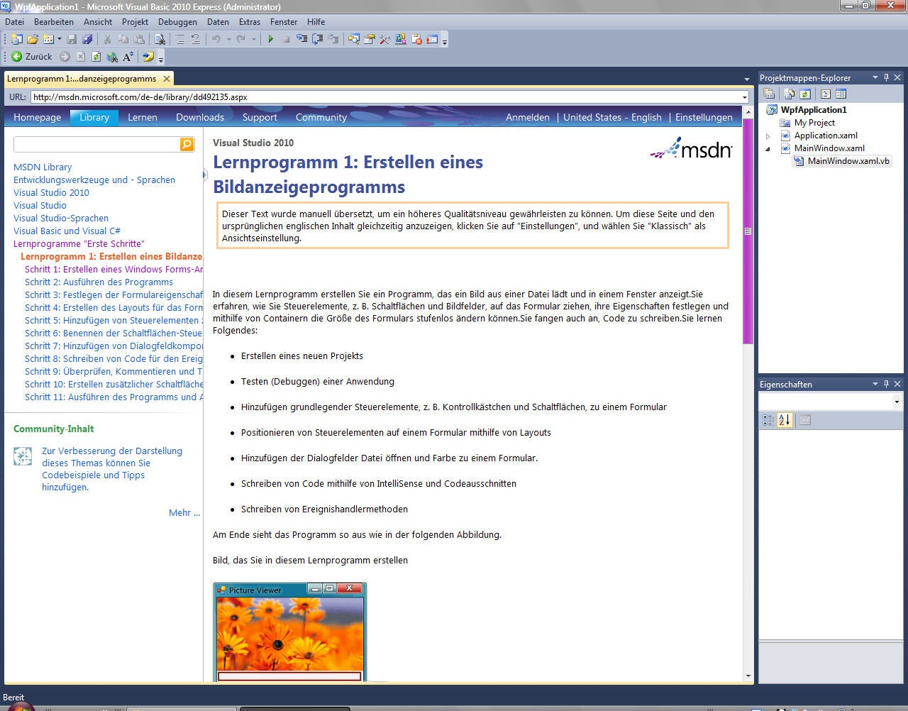Click the orange MSDN search magnifier button
This screenshot has width=908, height=711.
[x=187, y=144]
